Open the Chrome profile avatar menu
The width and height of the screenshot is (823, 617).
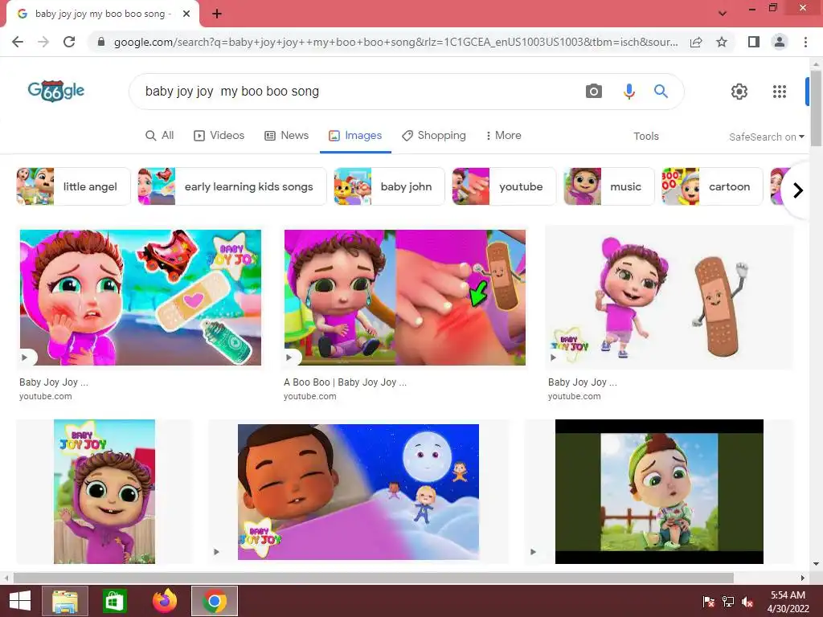click(x=780, y=42)
